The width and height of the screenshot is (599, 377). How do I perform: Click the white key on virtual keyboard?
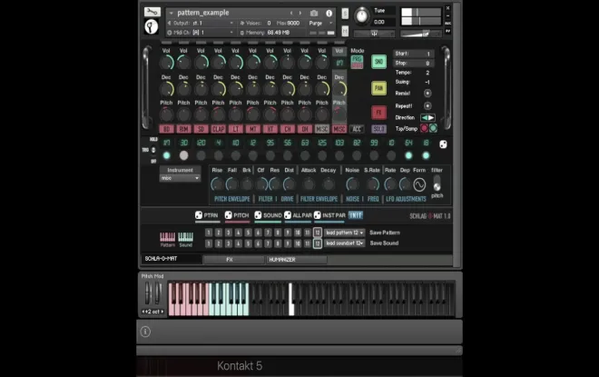[291, 300]
